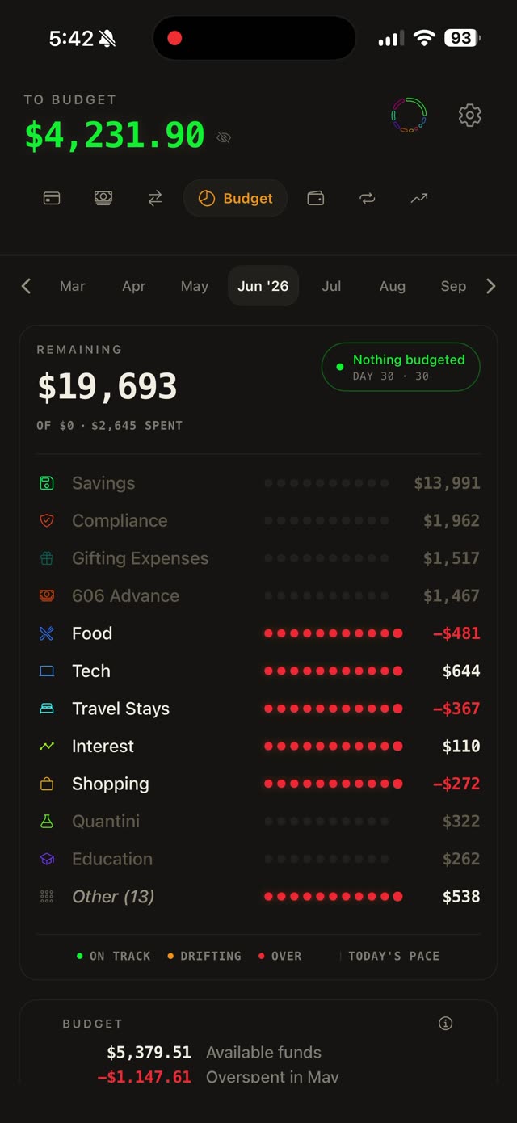Image resolution: width=517 pixels, height=1123 pixels.
Task: Toggle hide balance eye icon
Action: click(x=224, y=137)
